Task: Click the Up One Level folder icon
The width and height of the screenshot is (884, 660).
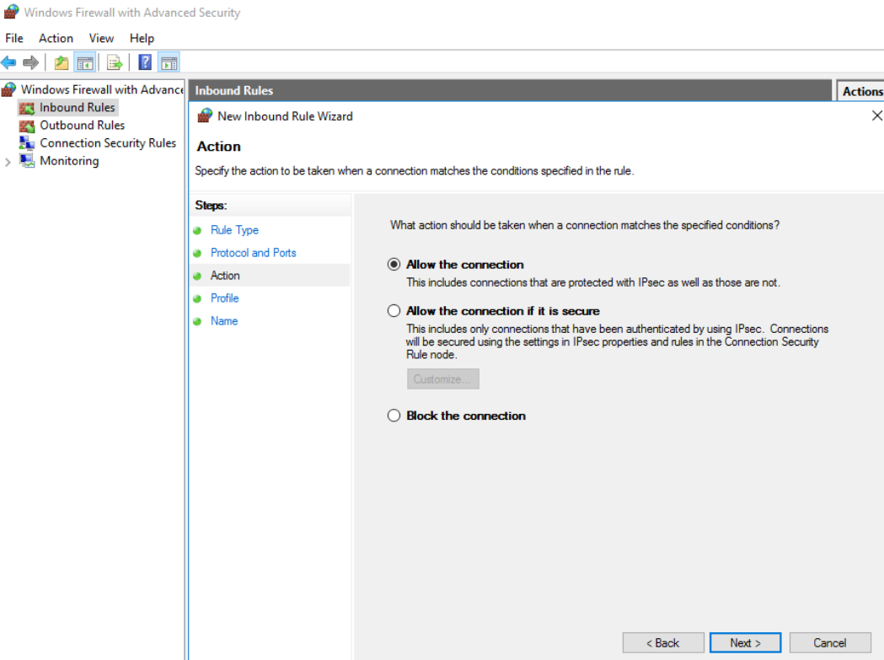Action: 62,62
